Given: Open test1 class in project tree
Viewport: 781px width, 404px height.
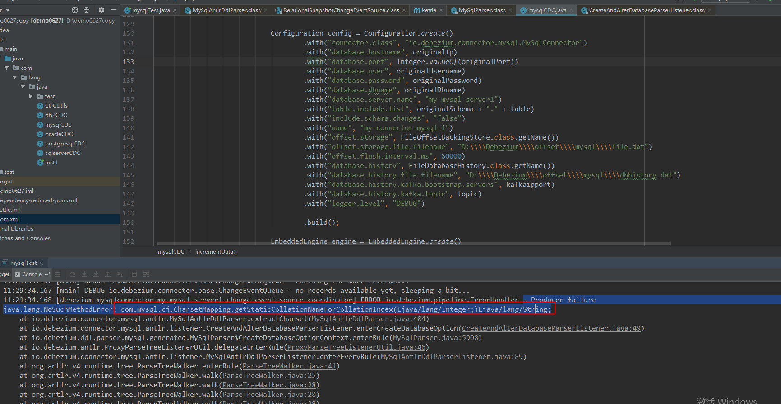Looking at the screenshot, I should click(47, 163).
